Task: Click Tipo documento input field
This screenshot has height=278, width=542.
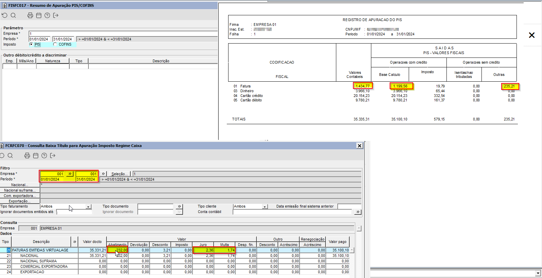Action: [x=156, y=207]
